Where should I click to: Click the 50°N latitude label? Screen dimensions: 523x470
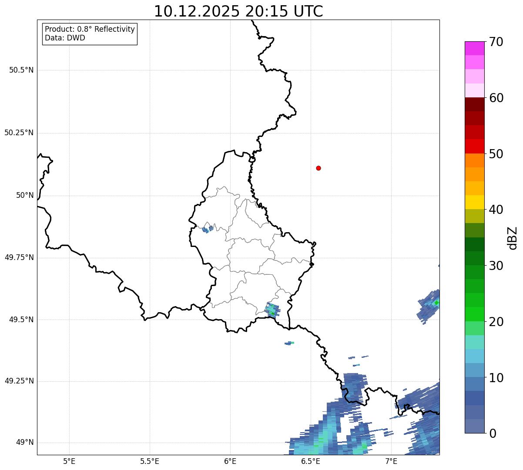pos(25,195)
